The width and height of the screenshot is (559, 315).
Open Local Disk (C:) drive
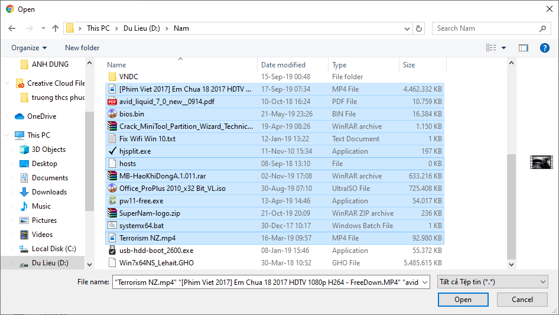click(x=53, y=249)
